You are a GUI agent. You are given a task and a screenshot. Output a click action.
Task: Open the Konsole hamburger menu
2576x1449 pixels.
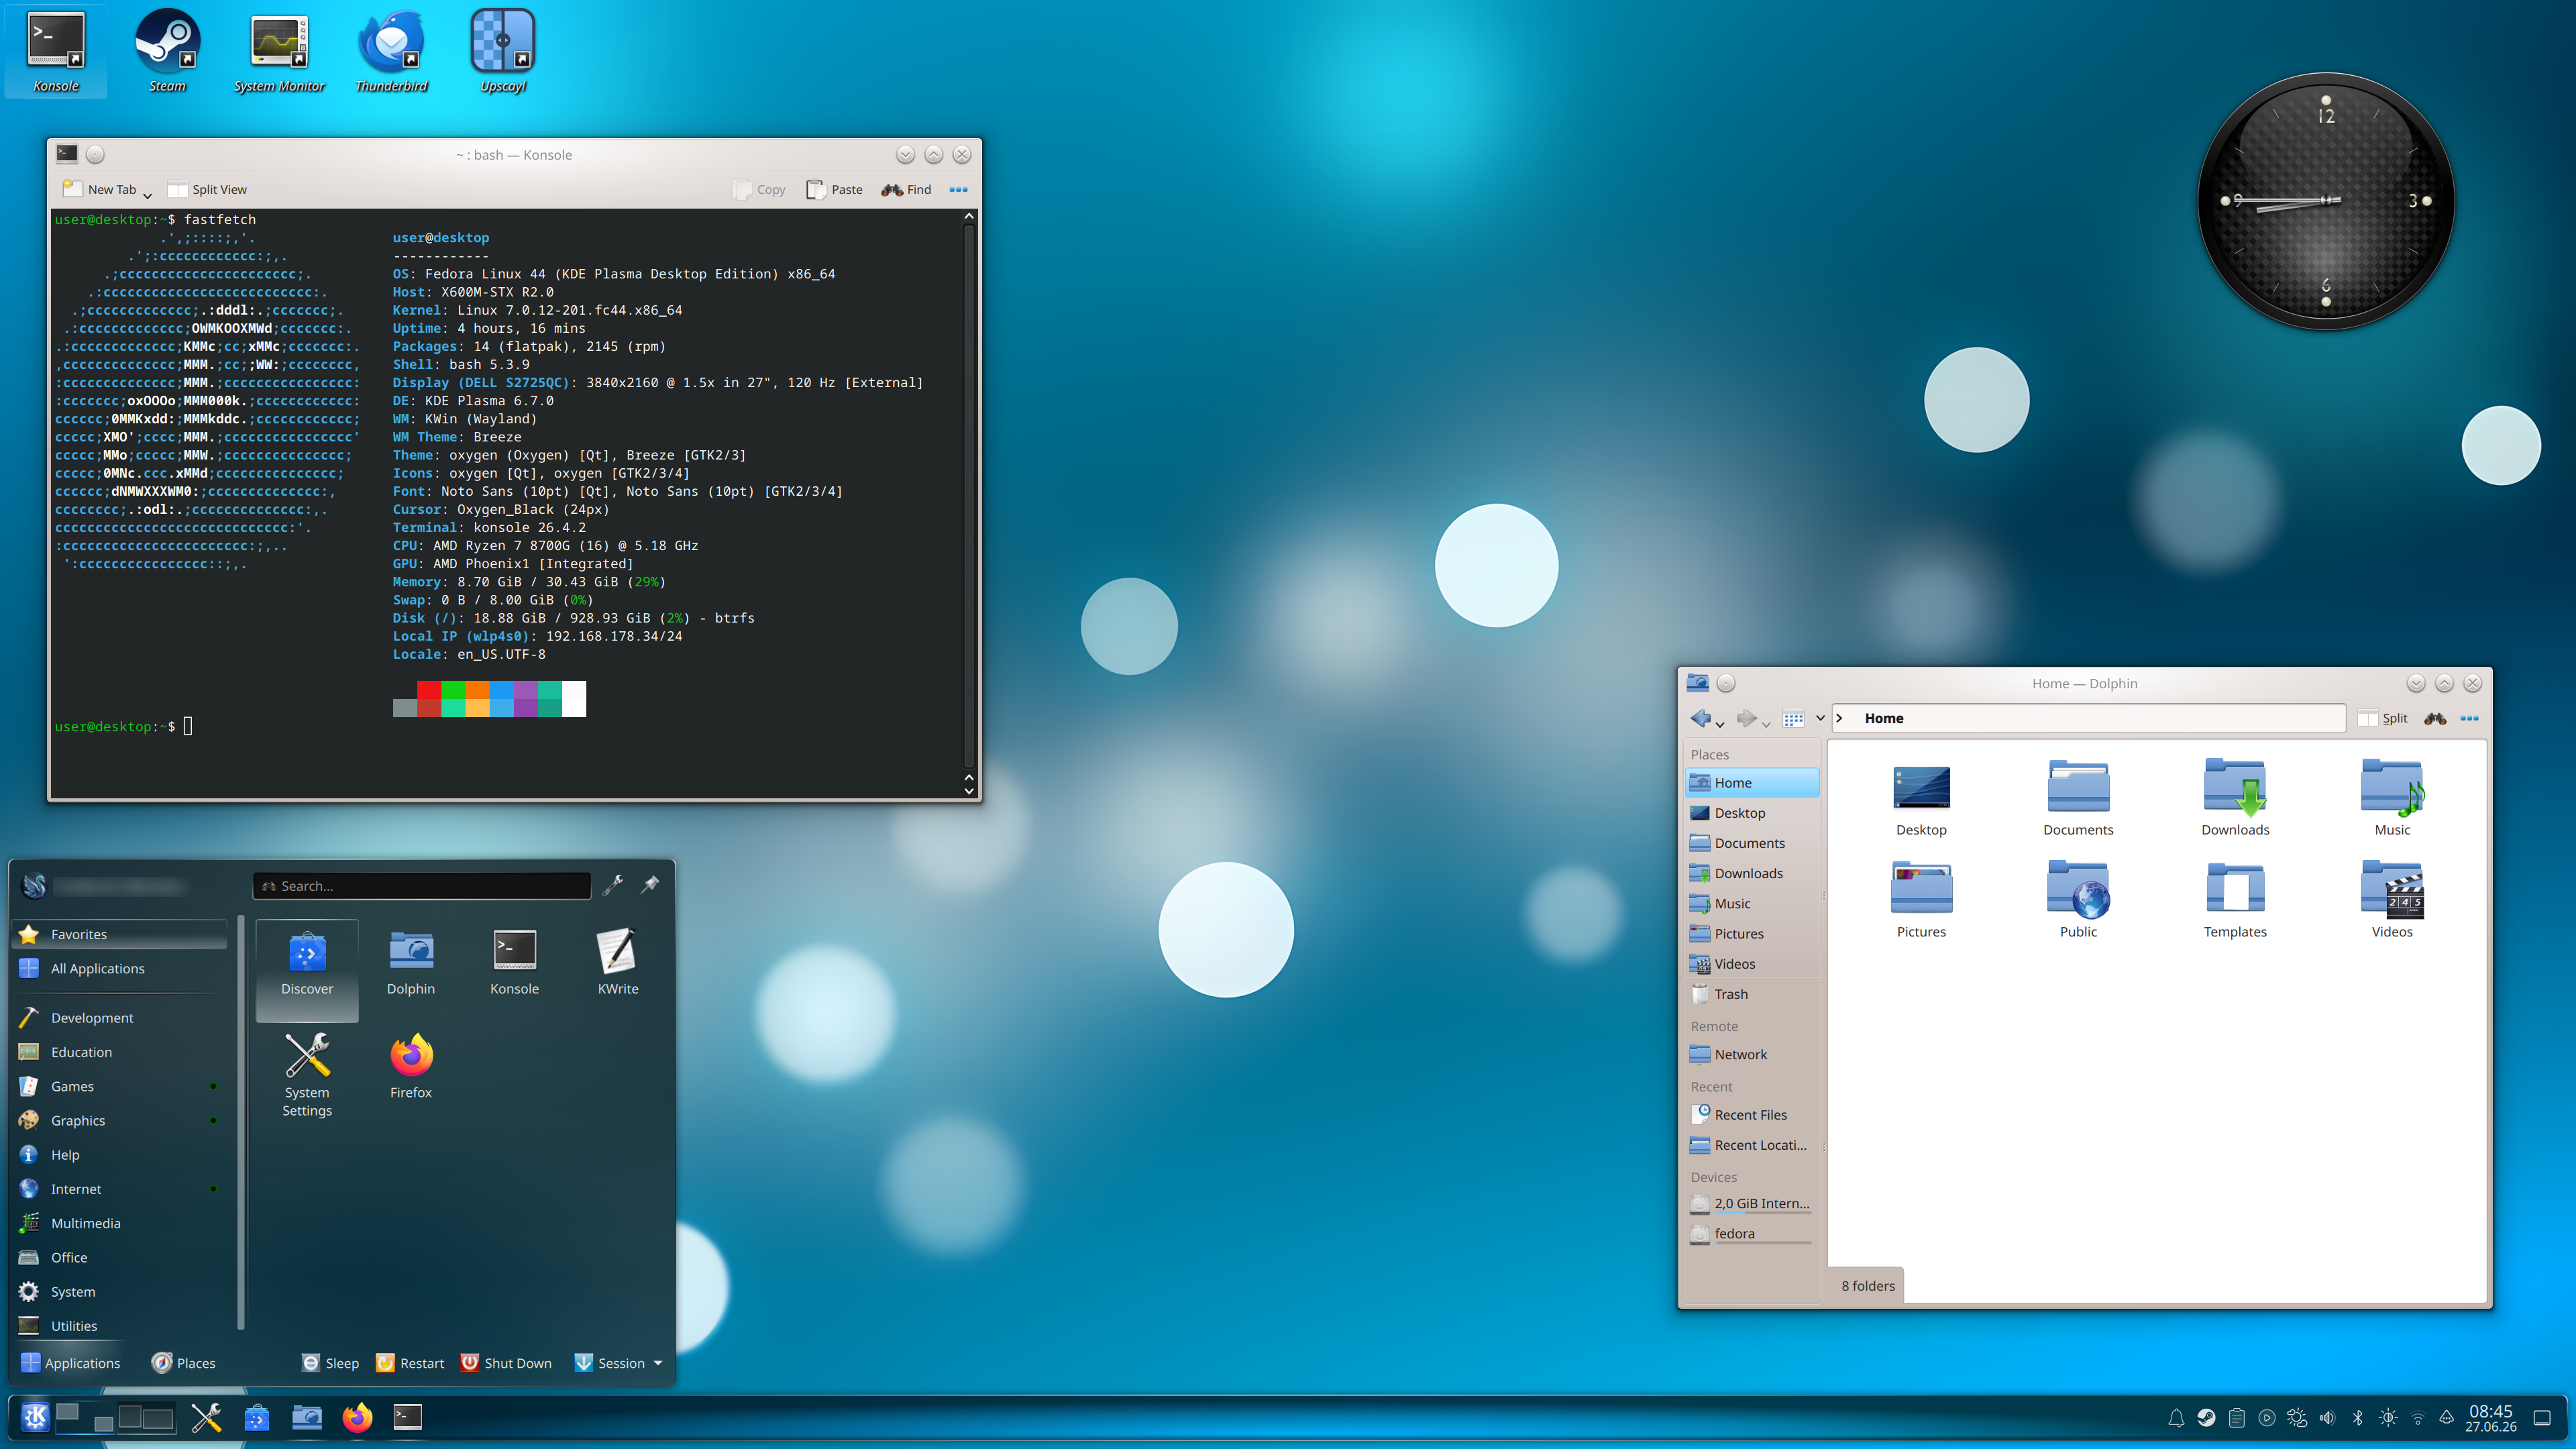pos(958,189)
